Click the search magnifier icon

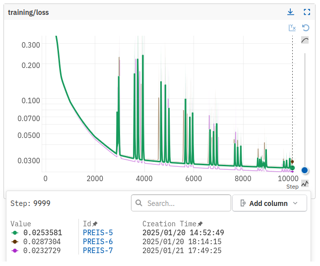[138, 203]
